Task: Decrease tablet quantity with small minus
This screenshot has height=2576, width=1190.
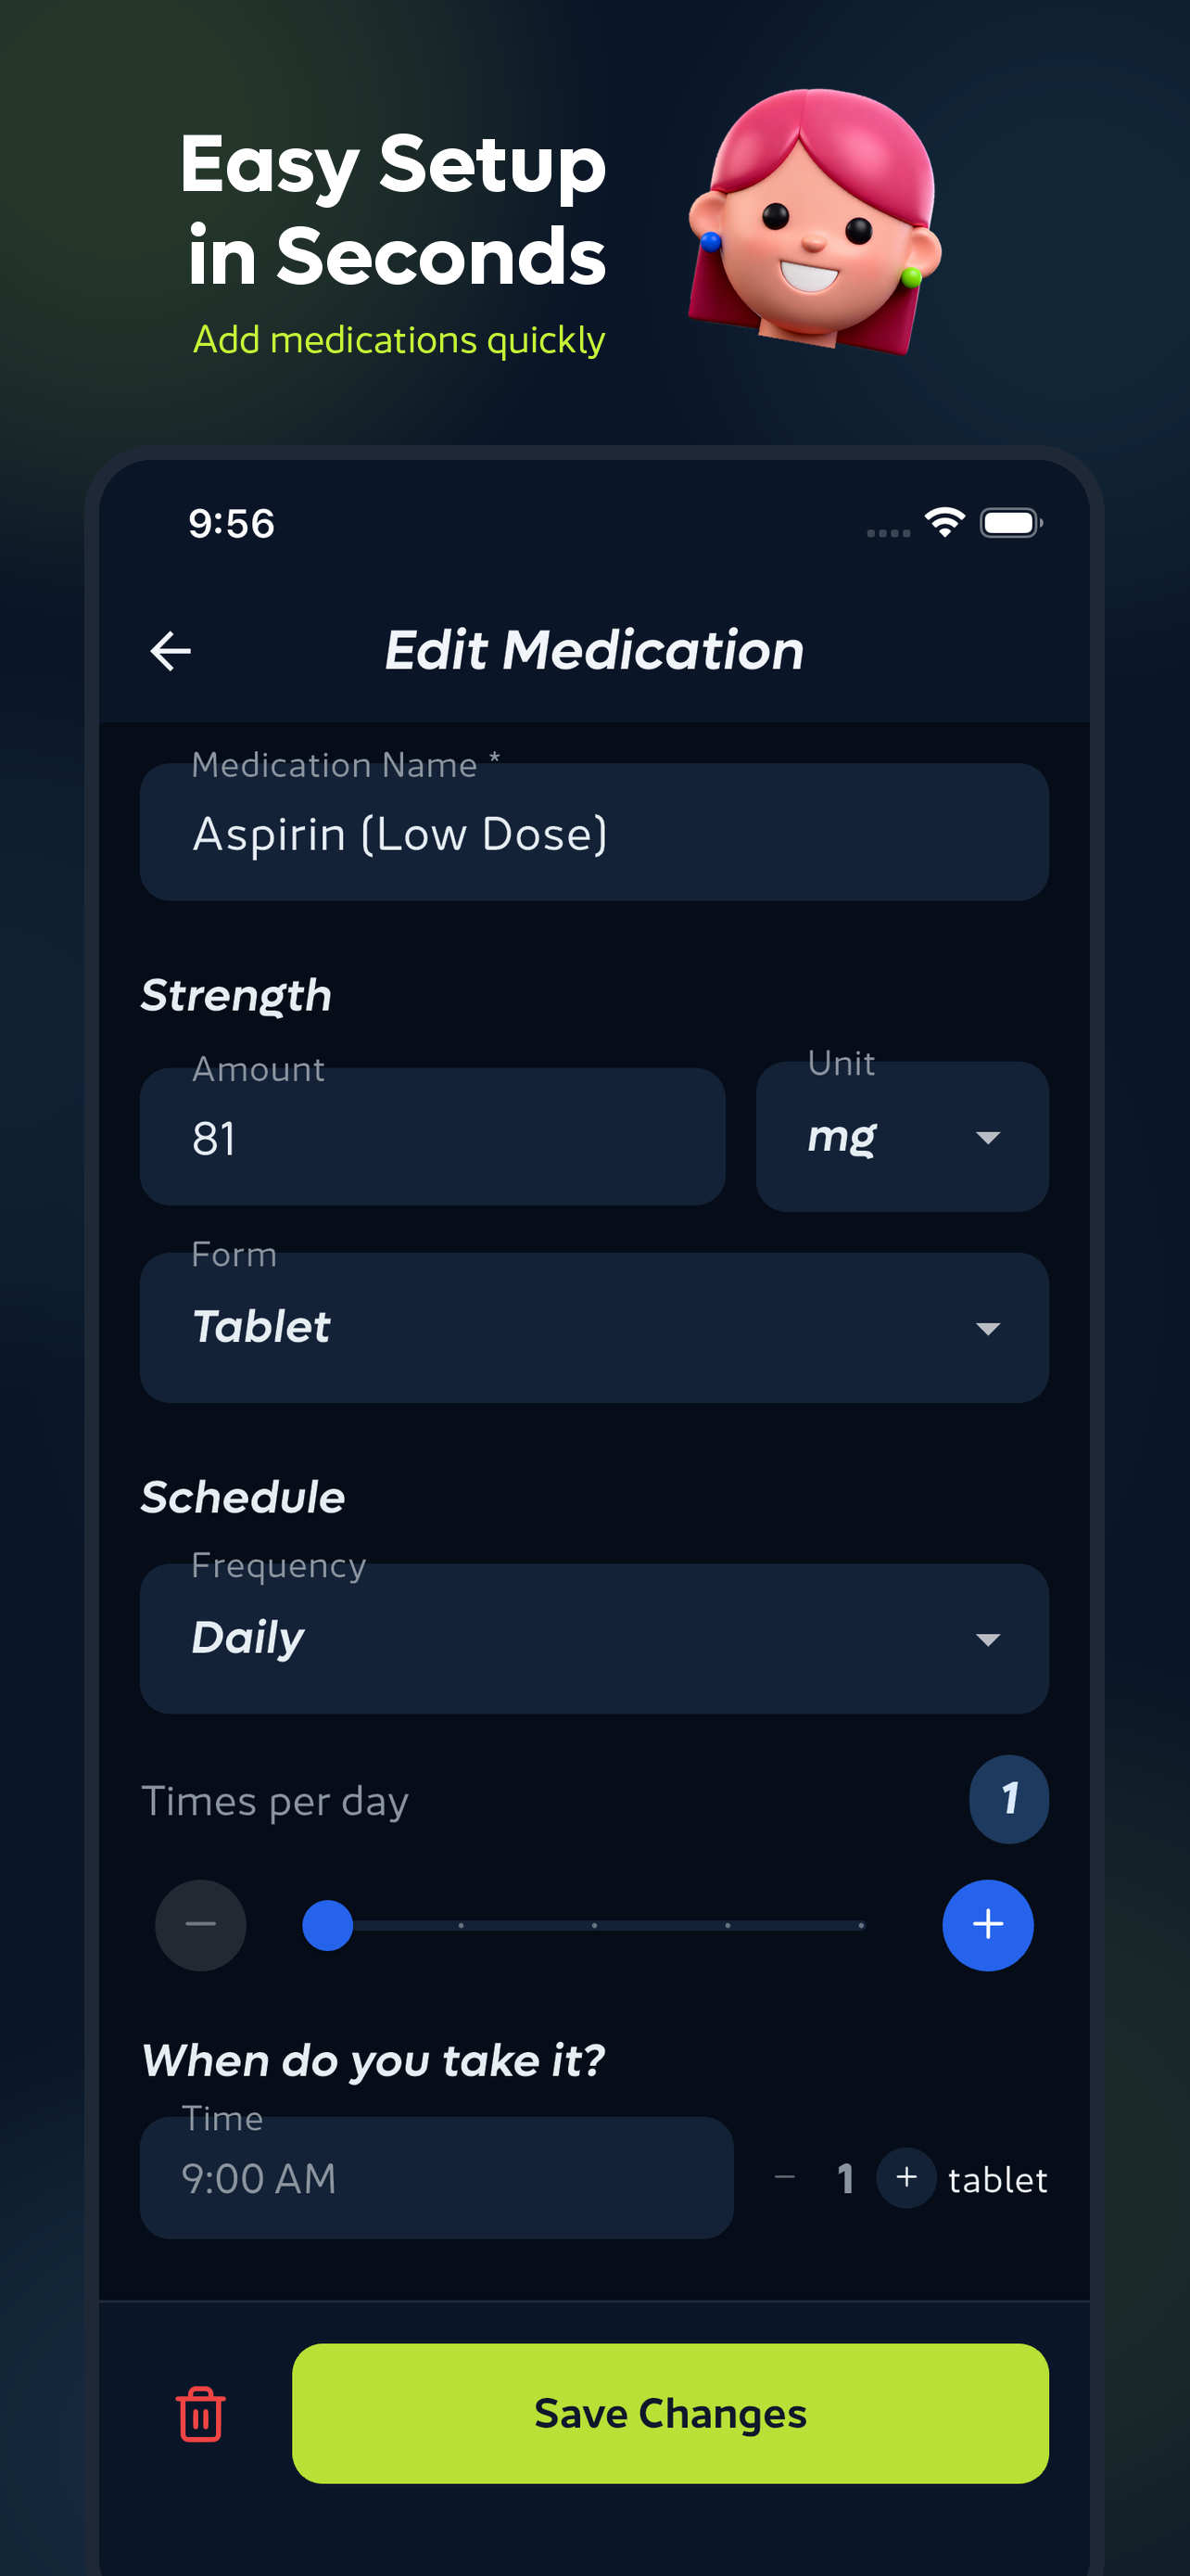Action: (785, 2178)
